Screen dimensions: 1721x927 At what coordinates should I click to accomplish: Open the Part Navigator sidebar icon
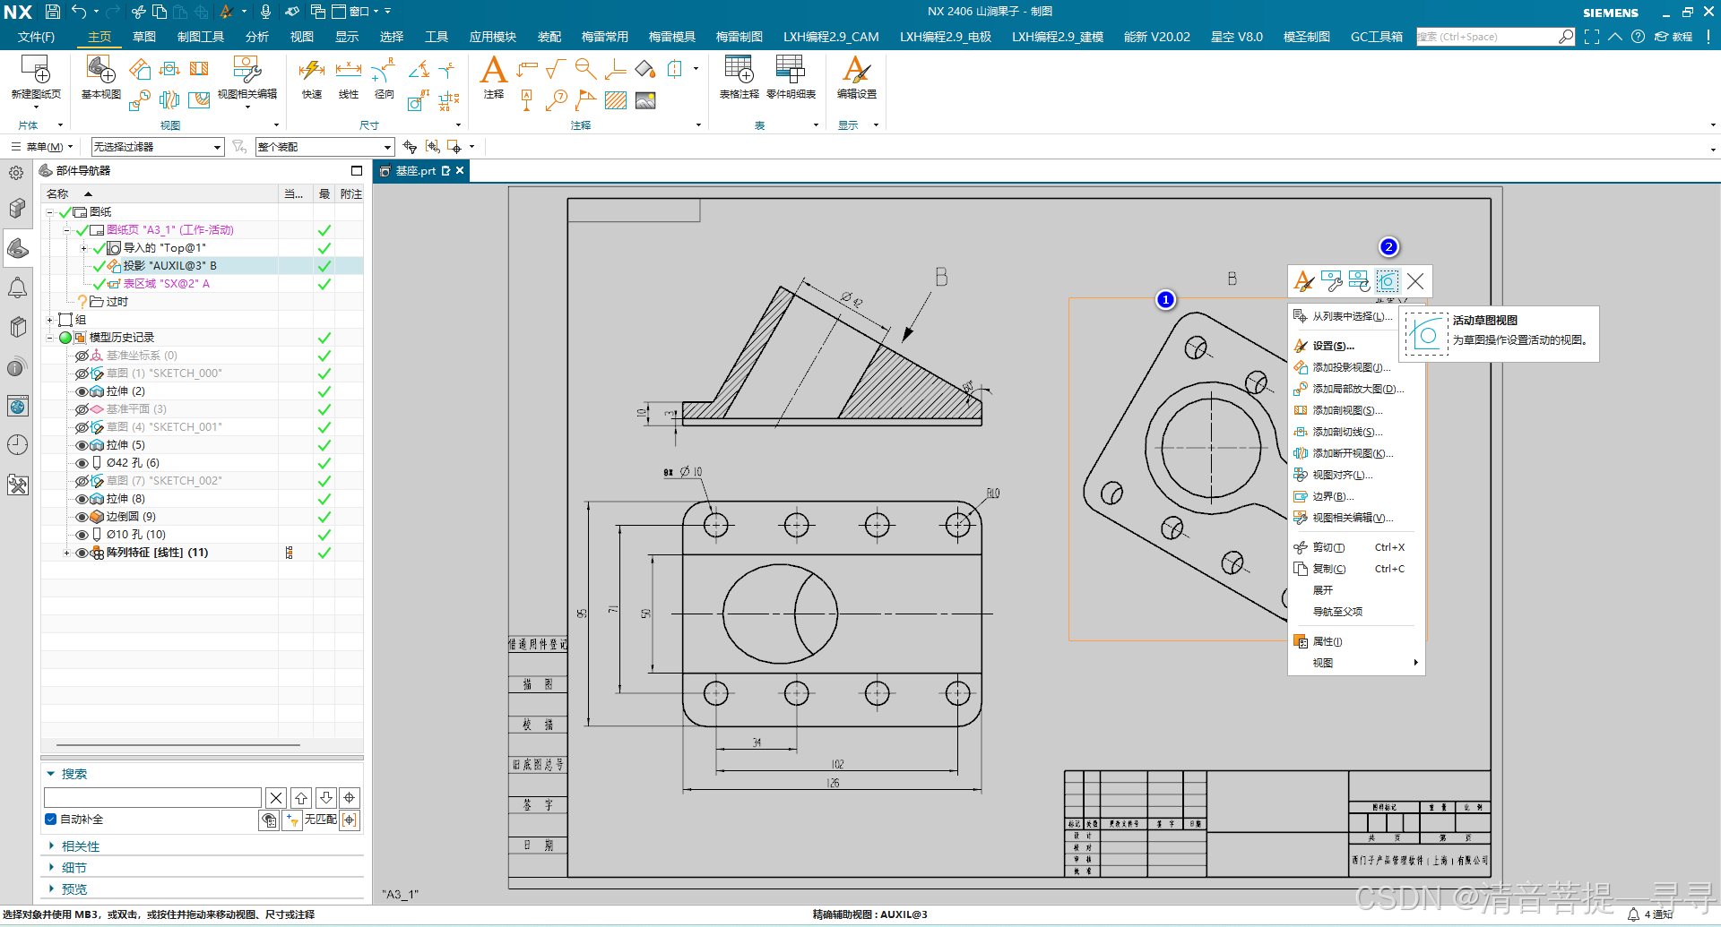click(x=17, y=248)
